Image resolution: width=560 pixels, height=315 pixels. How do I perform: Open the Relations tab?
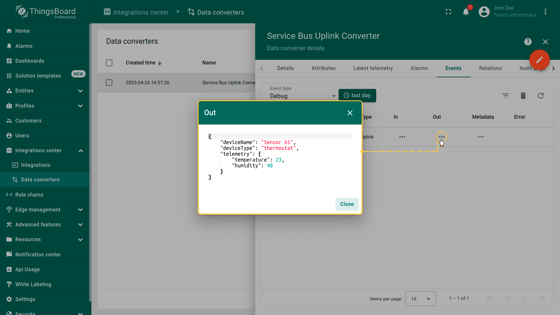tap(490, 68)
